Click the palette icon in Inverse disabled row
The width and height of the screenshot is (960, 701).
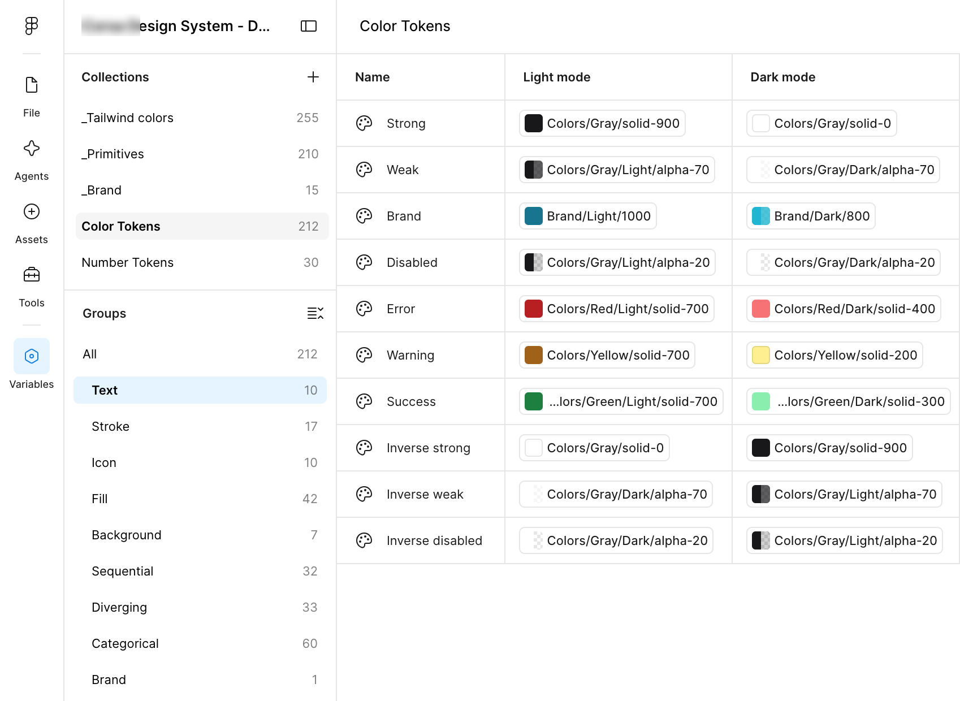364,540
